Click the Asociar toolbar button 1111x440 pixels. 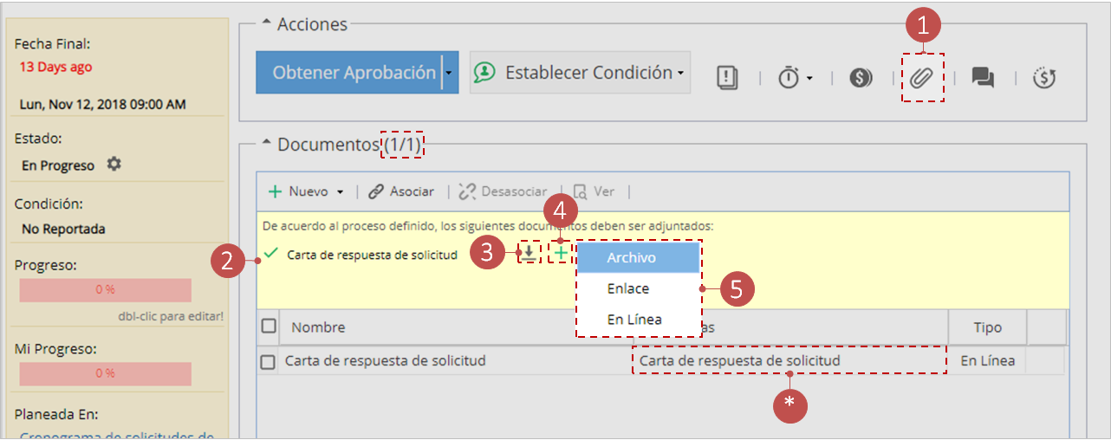coord(400,191)
